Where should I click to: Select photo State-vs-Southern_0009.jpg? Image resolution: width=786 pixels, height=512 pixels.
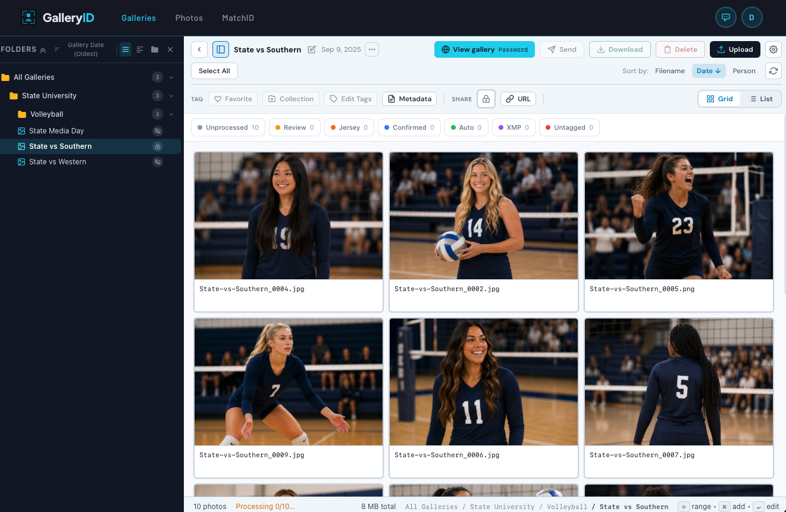coord(289,398)
